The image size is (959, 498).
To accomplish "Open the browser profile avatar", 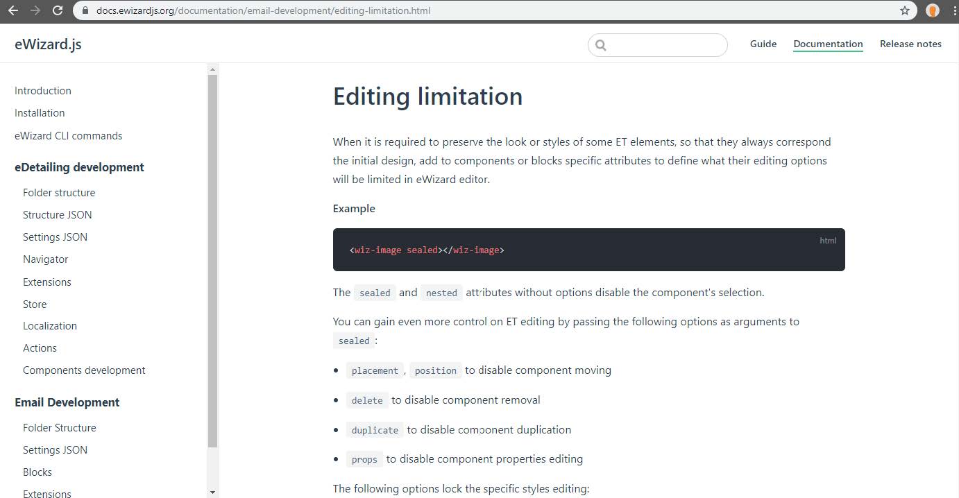I will pyautogui.click(x=933, y=10).
